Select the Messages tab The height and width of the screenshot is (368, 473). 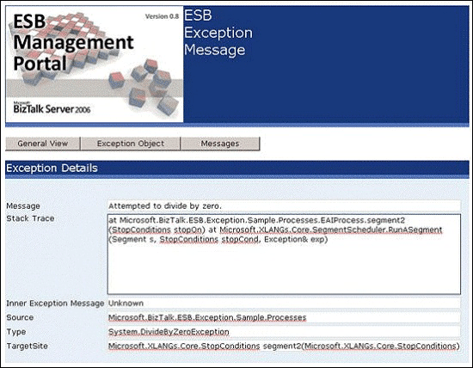click(x=220, y=144)
